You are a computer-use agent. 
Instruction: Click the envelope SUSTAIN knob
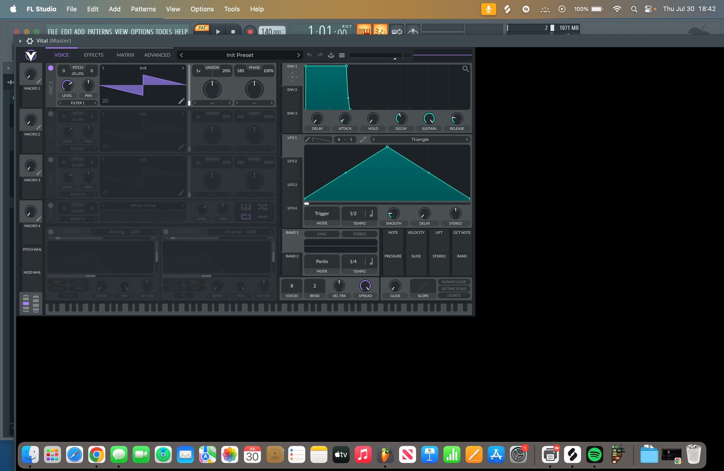pyautogui.click(x=429, y=118)
